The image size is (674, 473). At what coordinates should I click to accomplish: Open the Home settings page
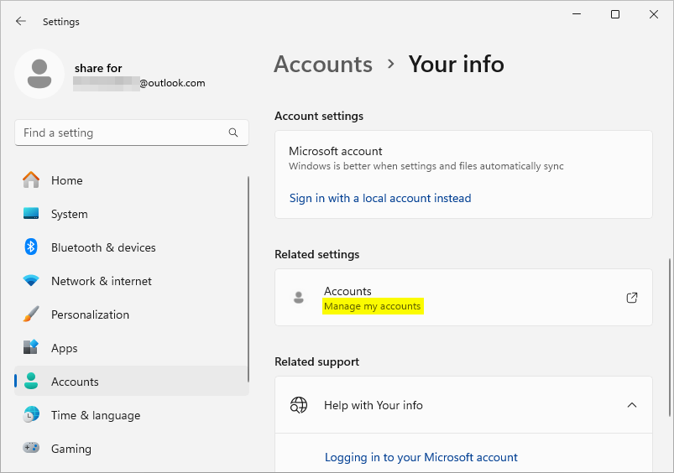(x=66, y=180)
